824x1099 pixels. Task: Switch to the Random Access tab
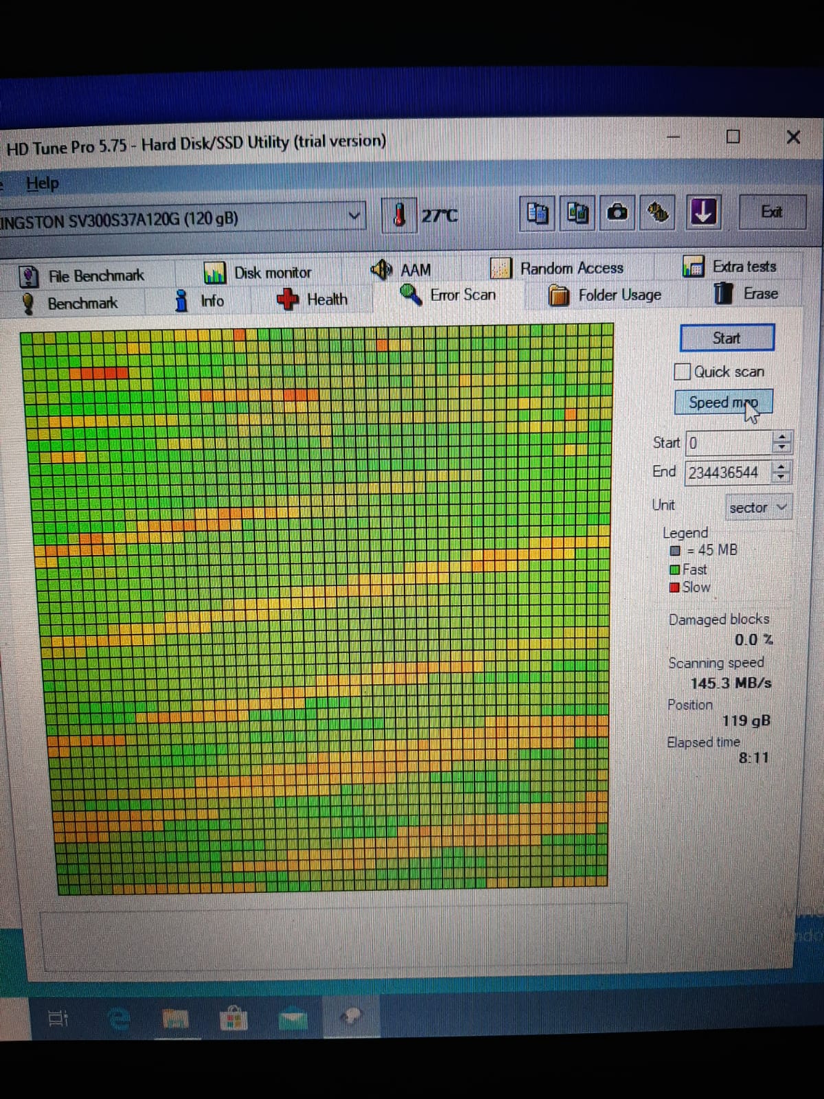571,268
